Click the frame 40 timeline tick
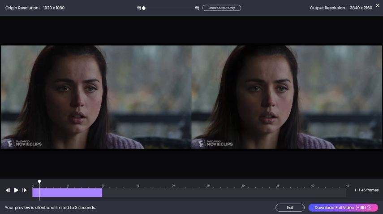 [x=313, y=186]
